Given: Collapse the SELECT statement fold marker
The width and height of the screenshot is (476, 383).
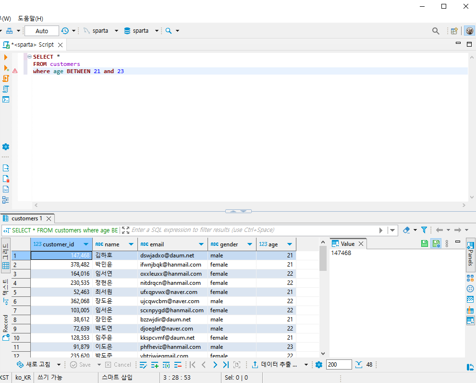Looking at the screenshot, I should click(29, 57).
